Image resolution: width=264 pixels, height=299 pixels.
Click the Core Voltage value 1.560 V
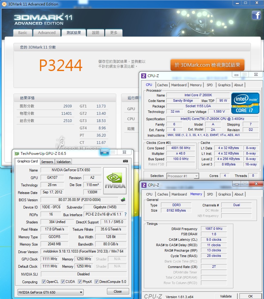click(219, 111)
